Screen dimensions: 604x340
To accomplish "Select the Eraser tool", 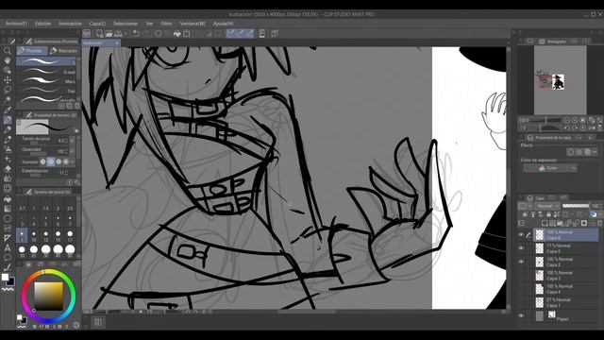I will tap(7, 169).
